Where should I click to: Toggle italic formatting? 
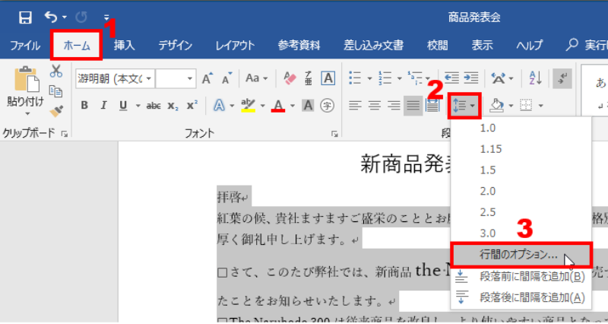(x=103, y=105)
